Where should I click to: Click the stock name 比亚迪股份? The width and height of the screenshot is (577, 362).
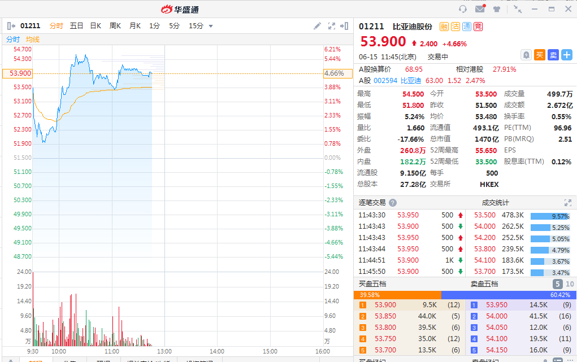pos(413,27)
